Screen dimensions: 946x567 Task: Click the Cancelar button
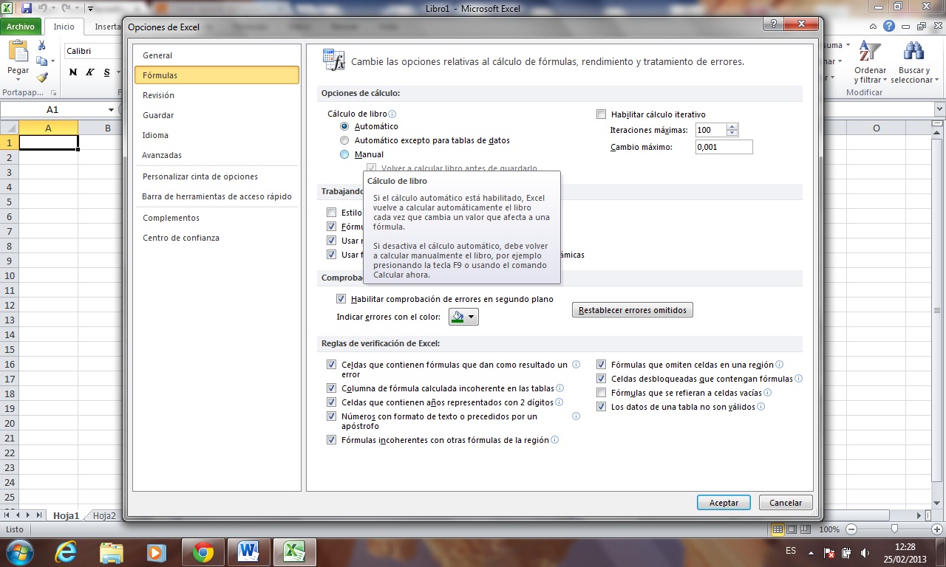(x=786, y=503)
